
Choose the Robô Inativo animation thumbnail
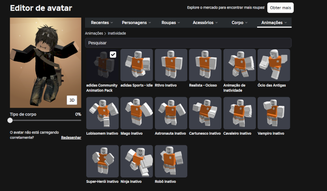pyautogui.click(x=171, y=162)
